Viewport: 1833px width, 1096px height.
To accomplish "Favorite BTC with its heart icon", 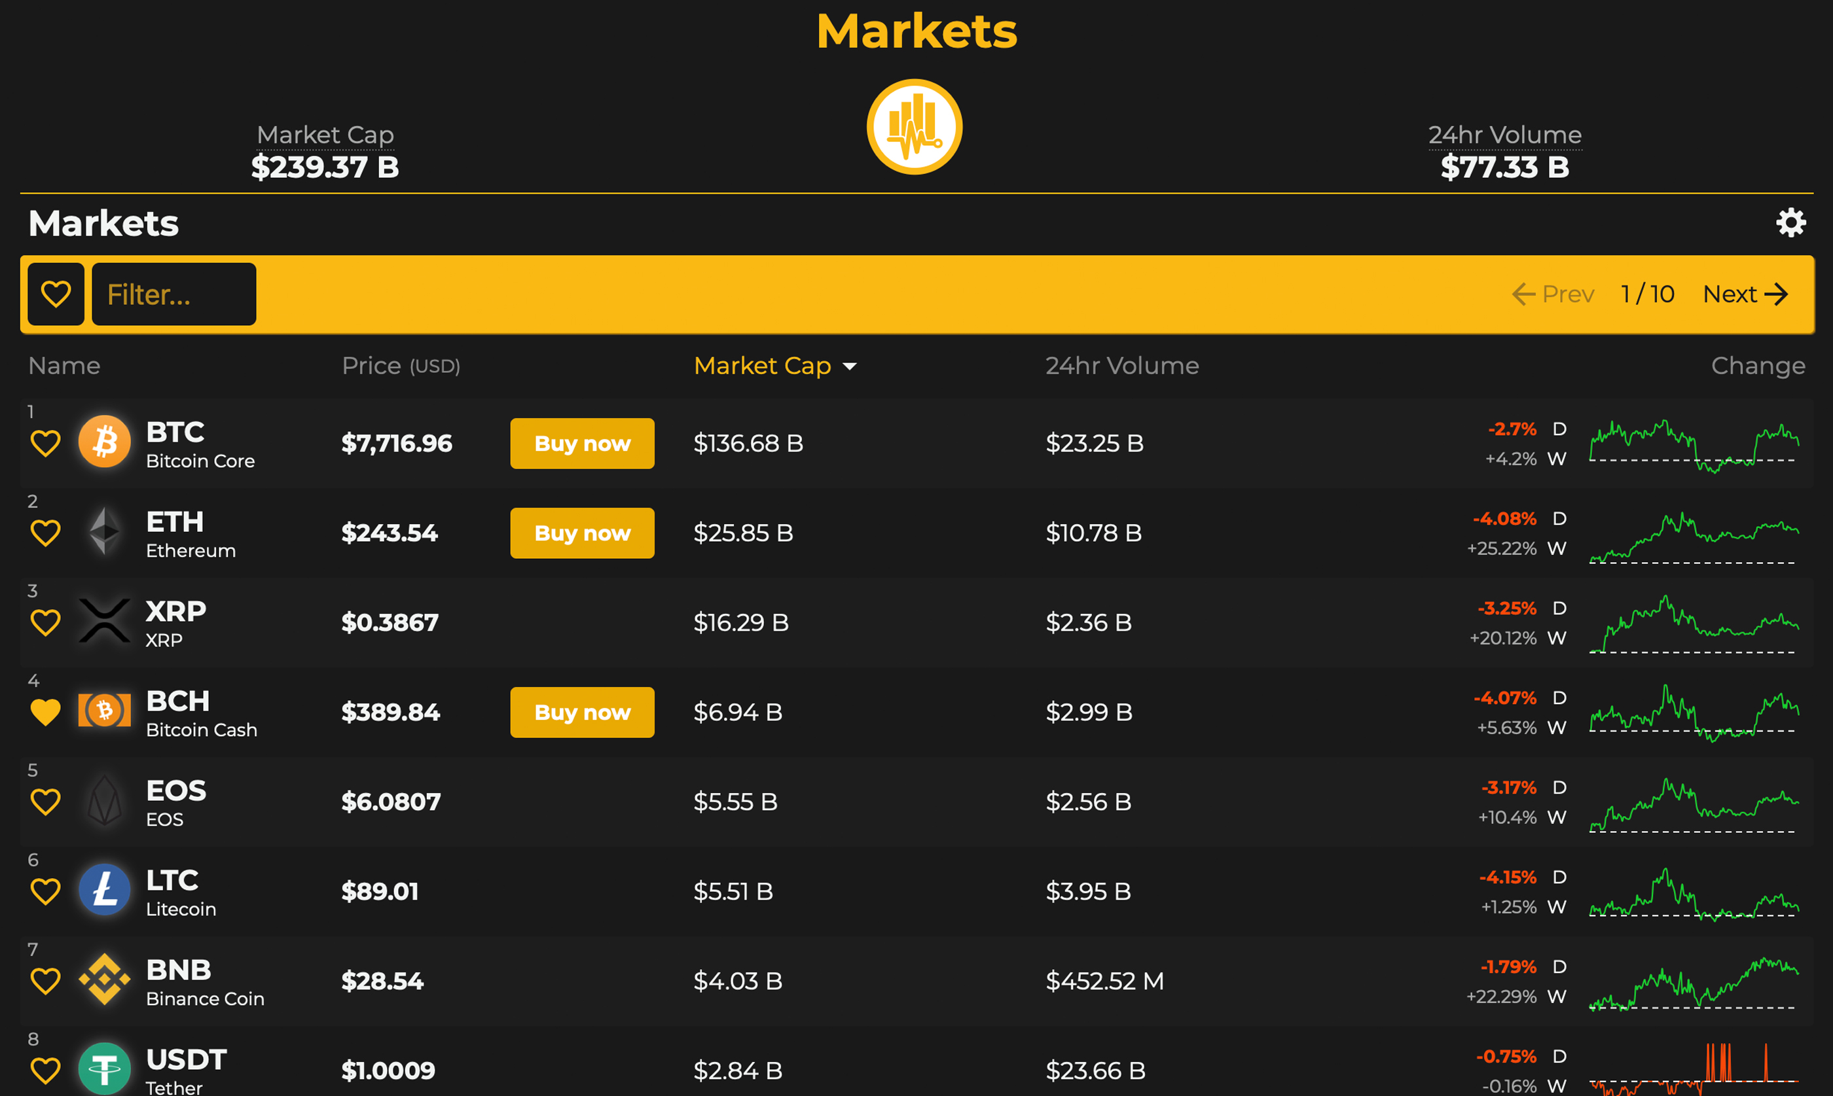I will tap(45, 444).
